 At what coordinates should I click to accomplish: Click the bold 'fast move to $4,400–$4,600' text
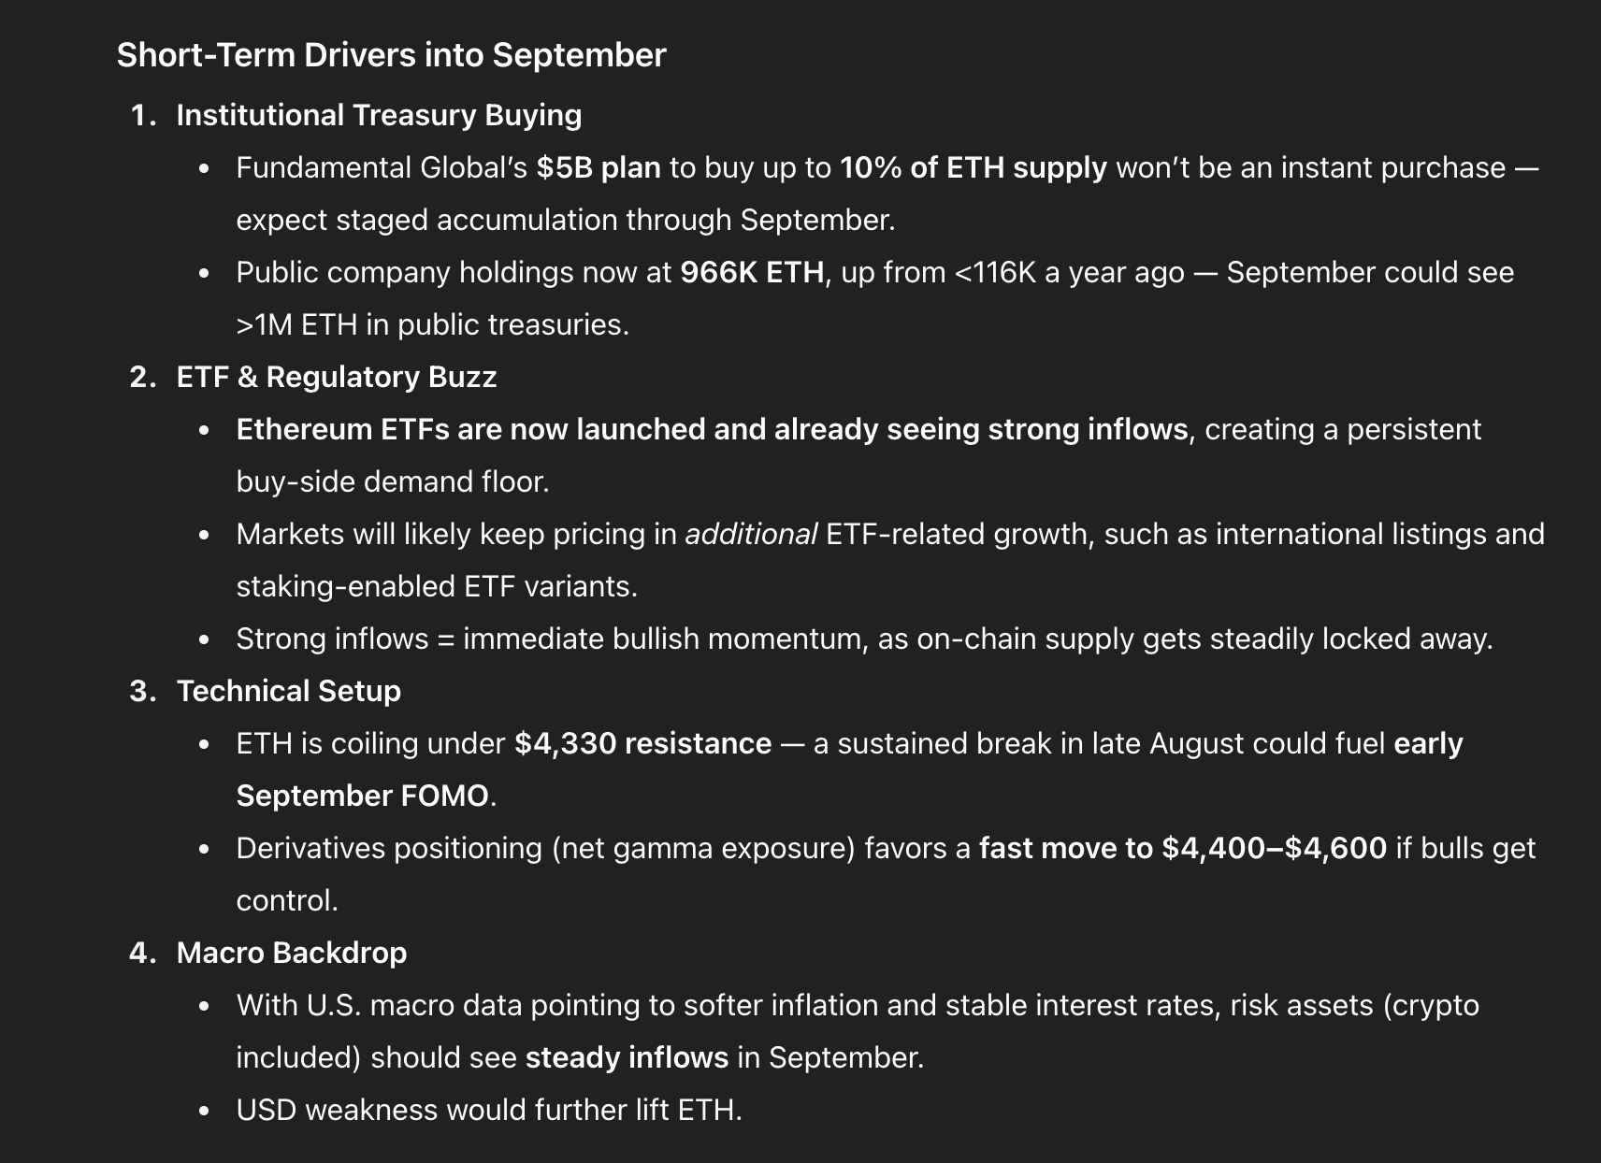click(1183, 848)
